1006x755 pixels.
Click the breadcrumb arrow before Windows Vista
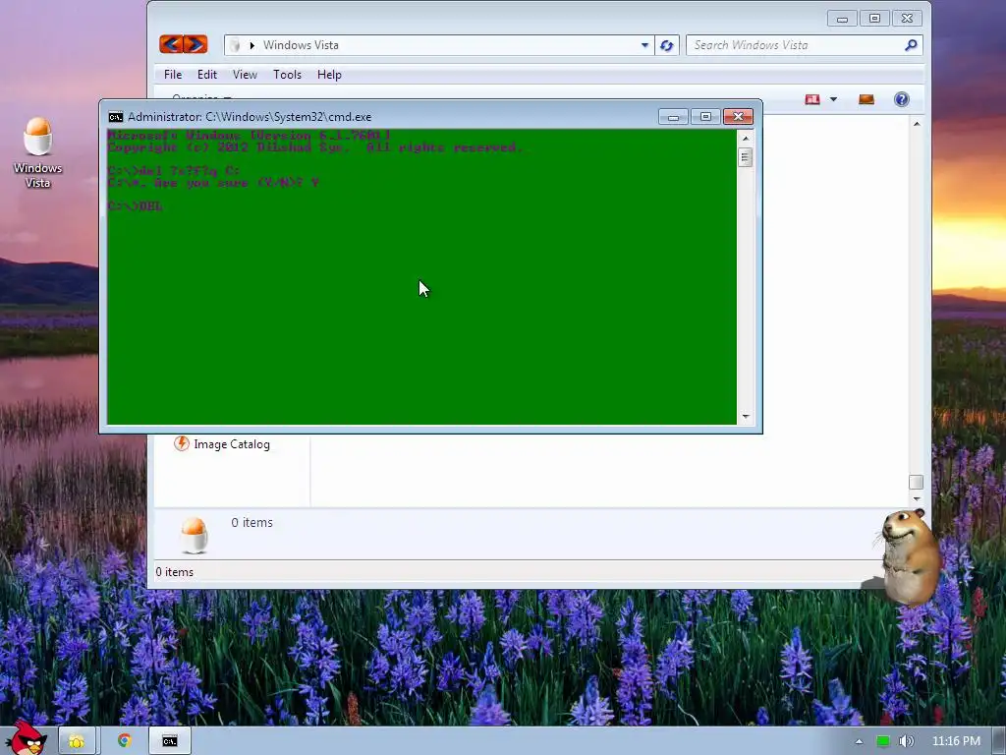[252, 45]
